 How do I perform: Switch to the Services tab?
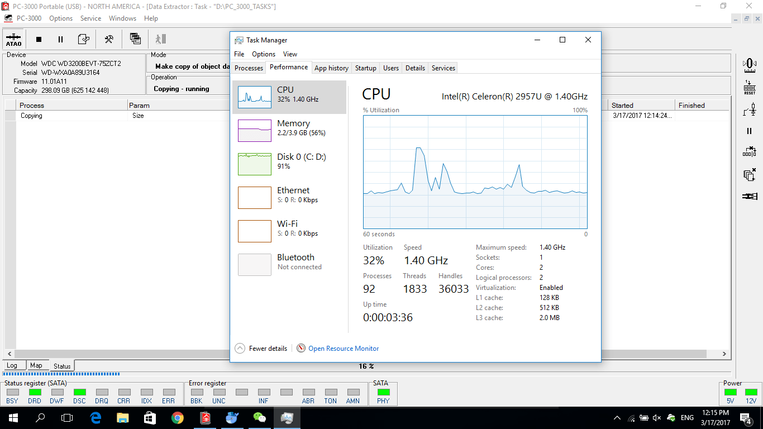(444, 68)
